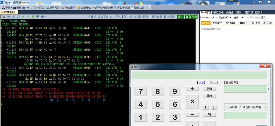Click 下一页 next page link in terminal
Screen dimensions: 275x126
101,100
